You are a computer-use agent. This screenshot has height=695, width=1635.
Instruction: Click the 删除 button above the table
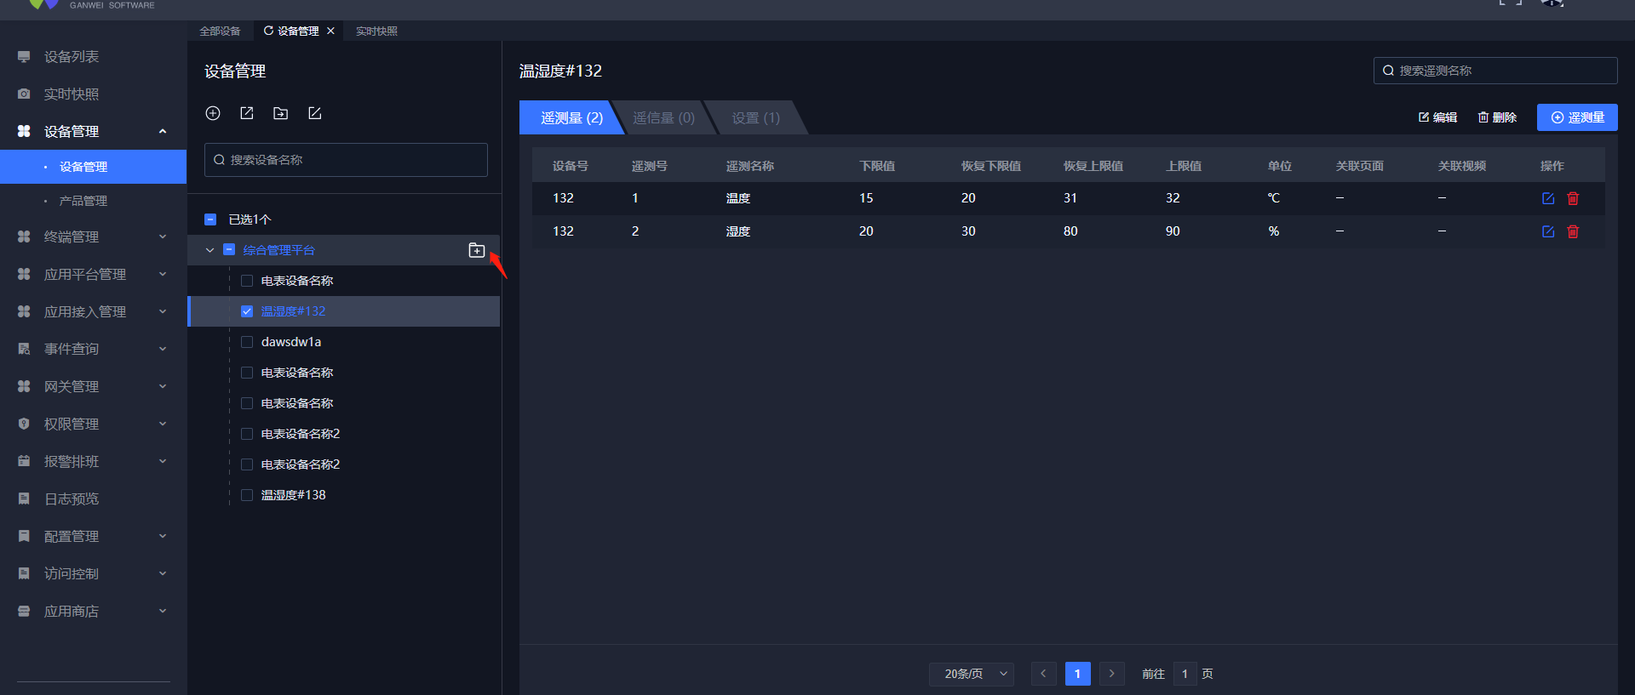(1497, 117)
